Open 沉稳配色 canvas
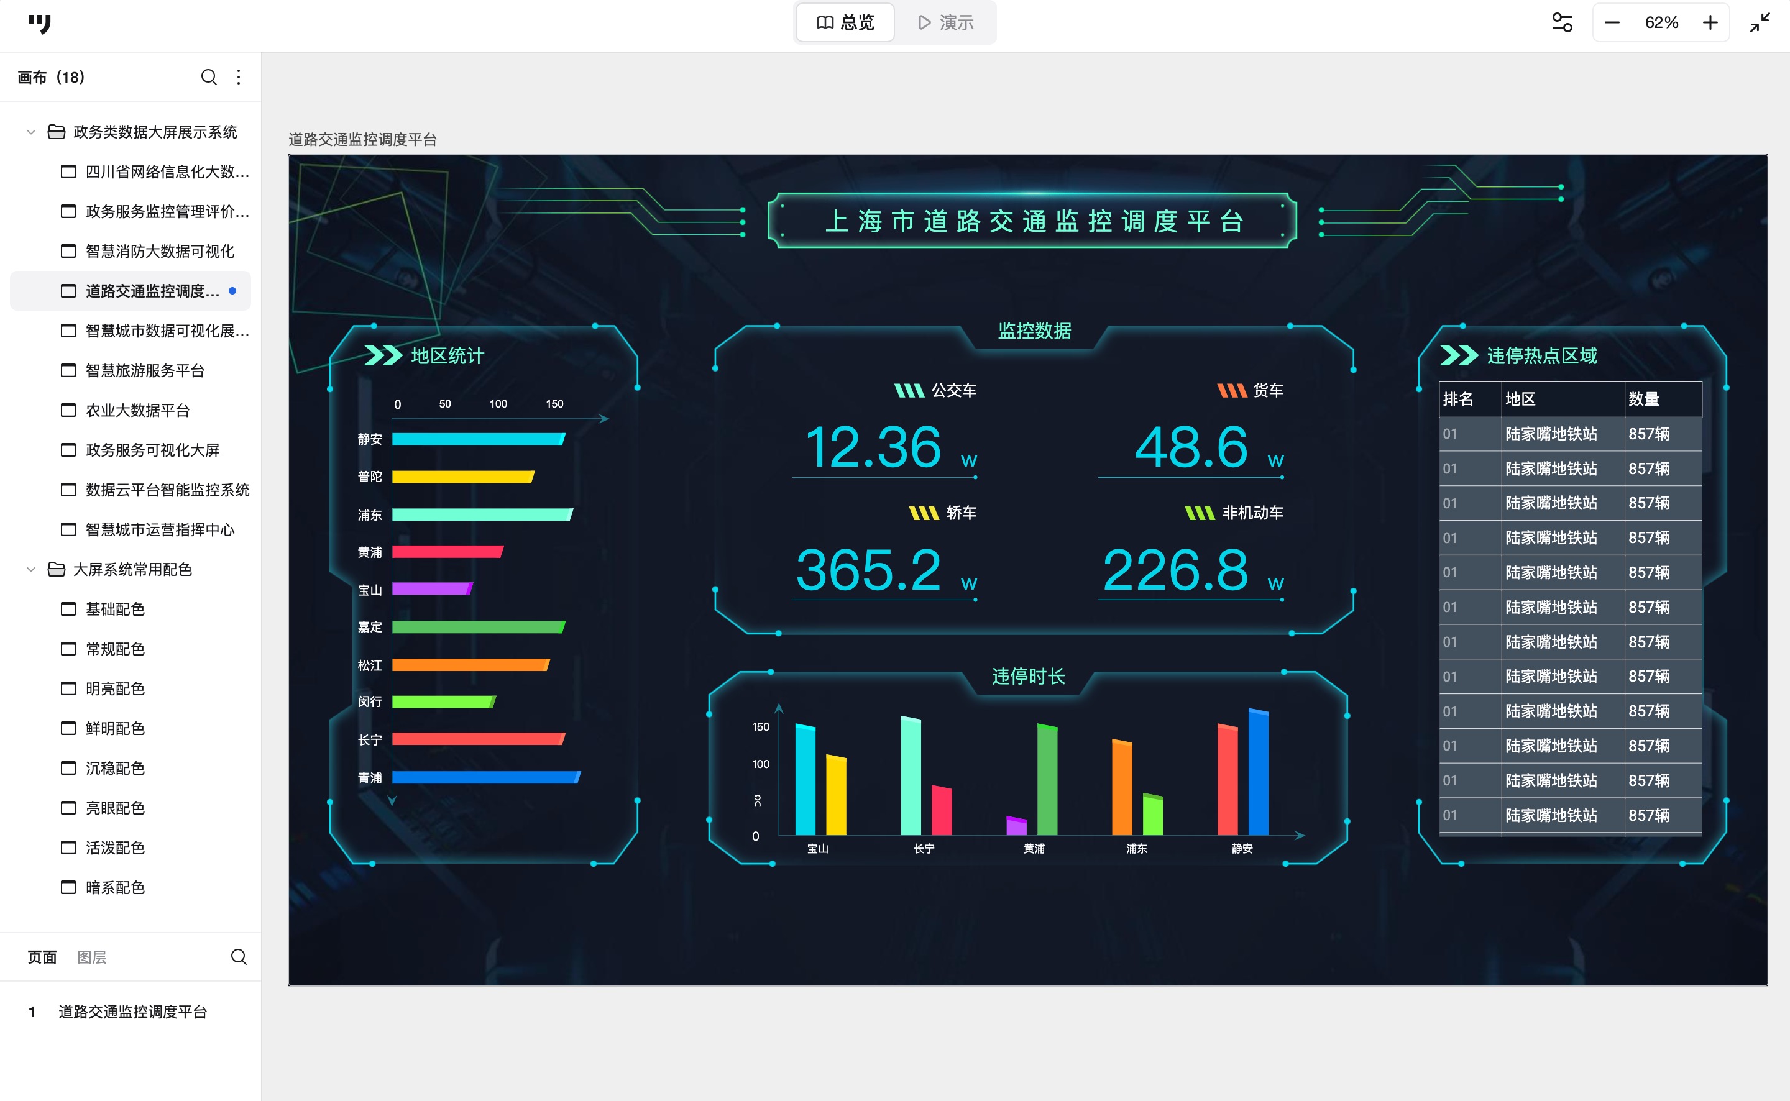The image size is (1790, 1101). (131, 768)
